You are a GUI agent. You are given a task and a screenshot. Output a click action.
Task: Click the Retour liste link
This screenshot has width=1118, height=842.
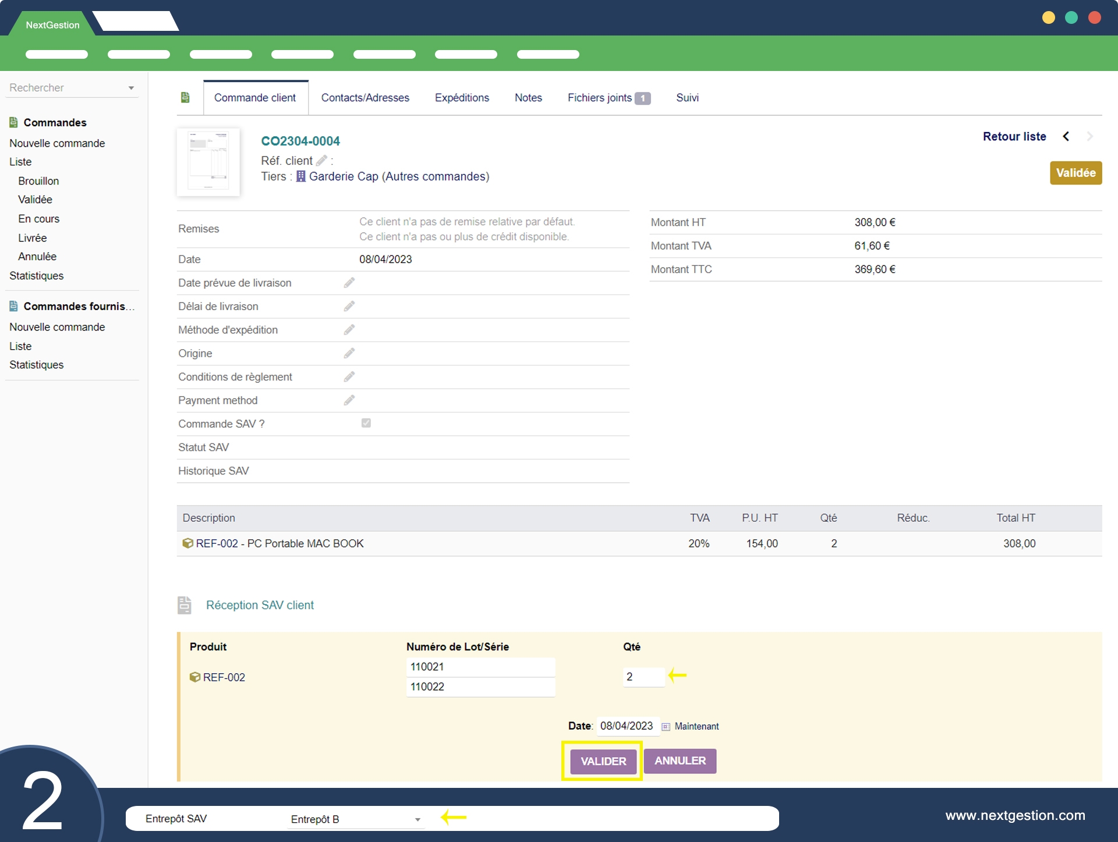1014,136
